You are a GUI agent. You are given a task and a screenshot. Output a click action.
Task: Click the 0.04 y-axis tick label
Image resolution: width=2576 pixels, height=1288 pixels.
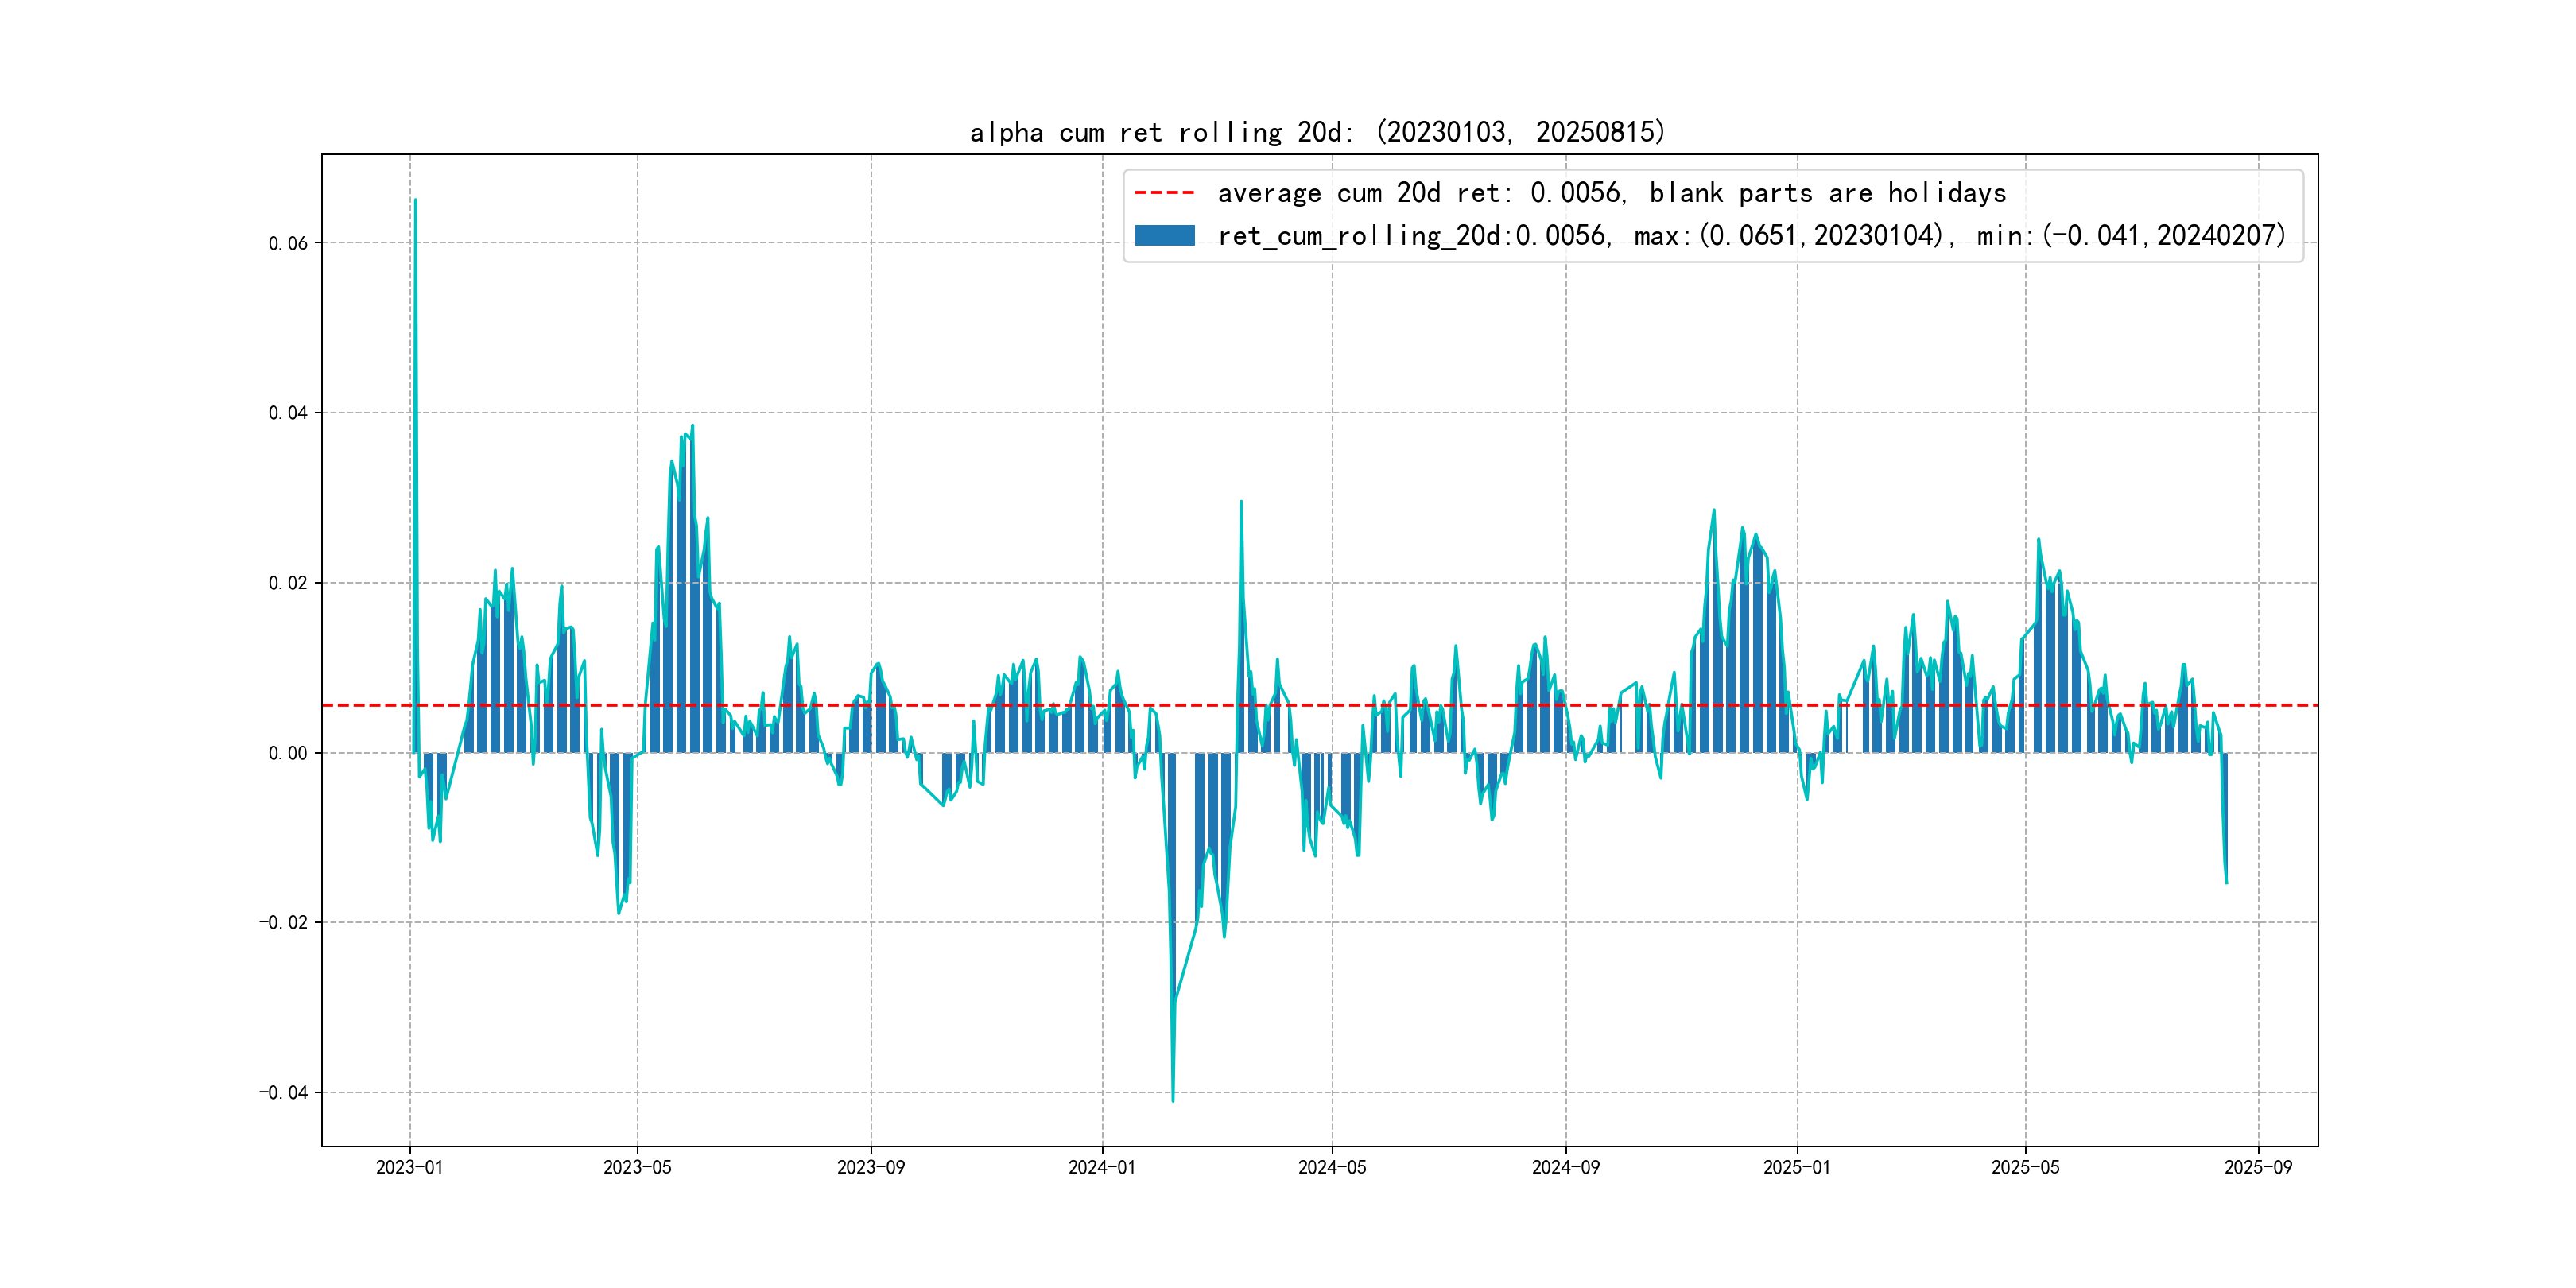click(x=288, y=413)
